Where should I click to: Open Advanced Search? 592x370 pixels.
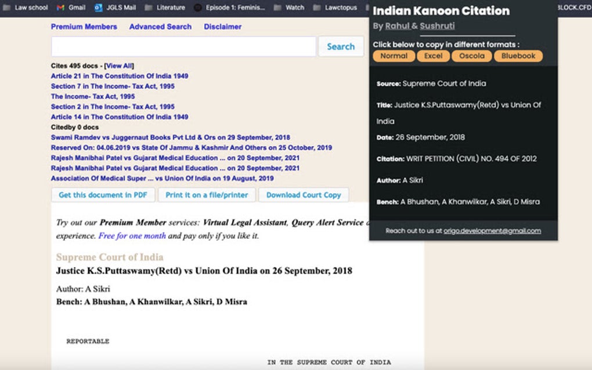161,27
